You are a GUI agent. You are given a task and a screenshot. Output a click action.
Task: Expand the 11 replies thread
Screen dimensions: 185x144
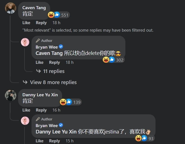click(50, 71)
